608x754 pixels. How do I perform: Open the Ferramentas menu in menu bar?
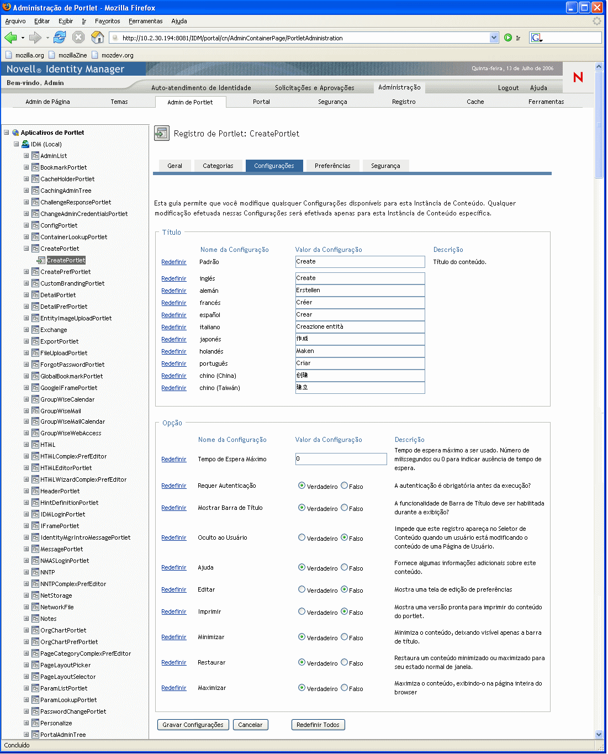146,21
